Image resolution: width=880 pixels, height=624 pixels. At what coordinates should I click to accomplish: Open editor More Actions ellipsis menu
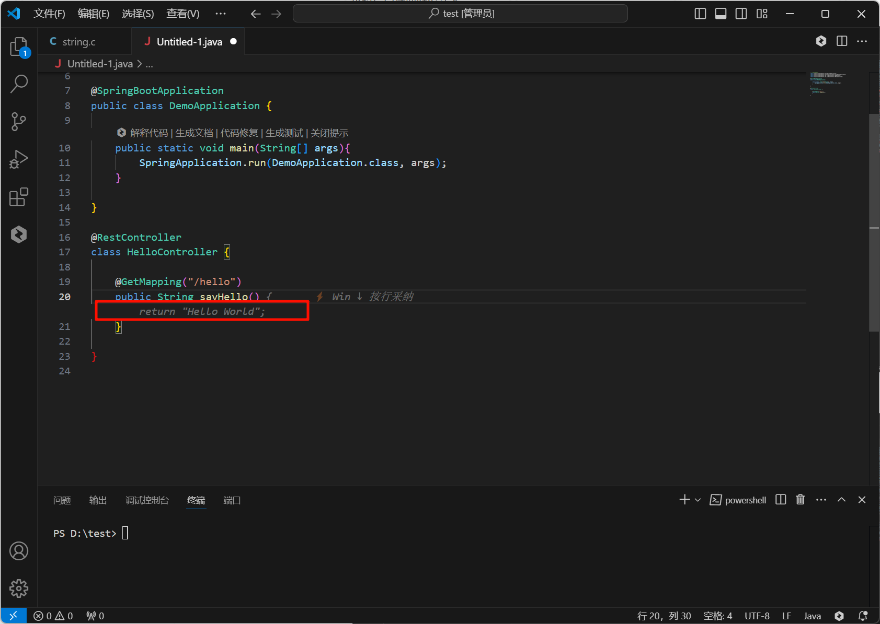862,41
